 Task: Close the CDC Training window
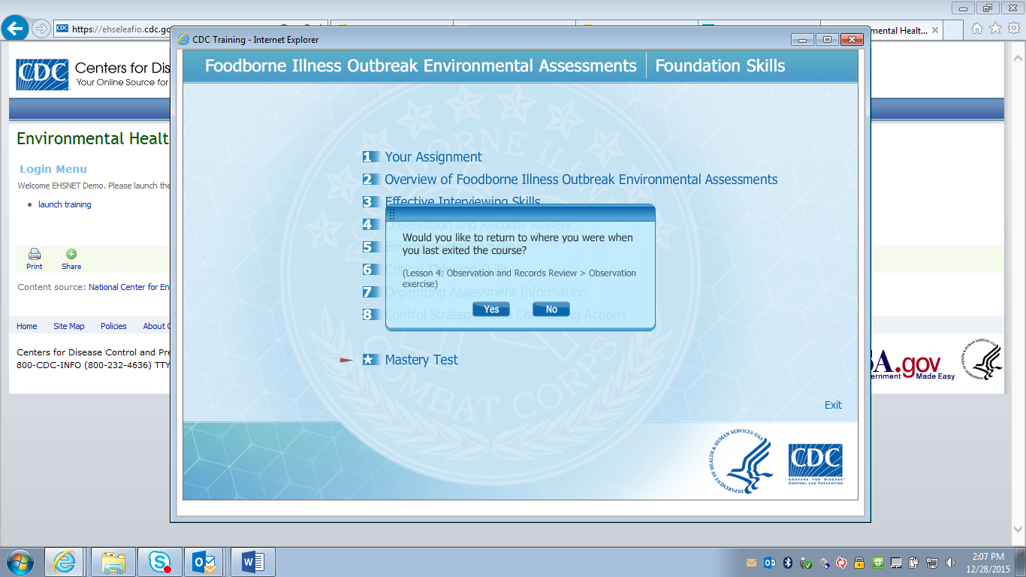coord(852,40)
